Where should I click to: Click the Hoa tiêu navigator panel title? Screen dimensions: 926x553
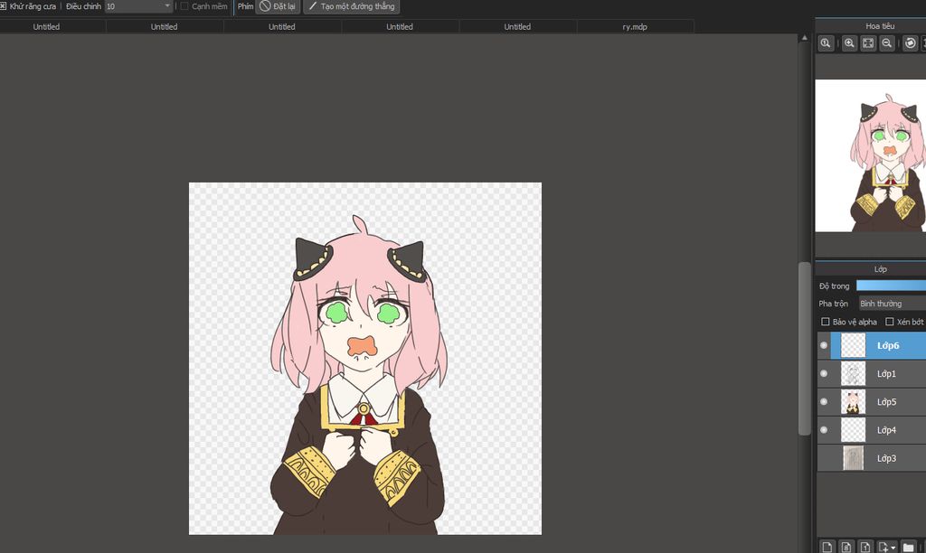click(880, 26)
